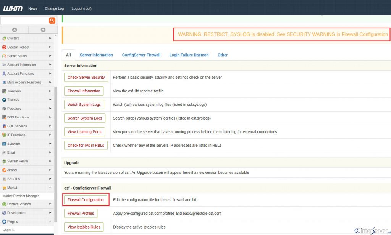Expand all sidebar menus with down arrow
The image size is (391, 235).
click(43, 30)
